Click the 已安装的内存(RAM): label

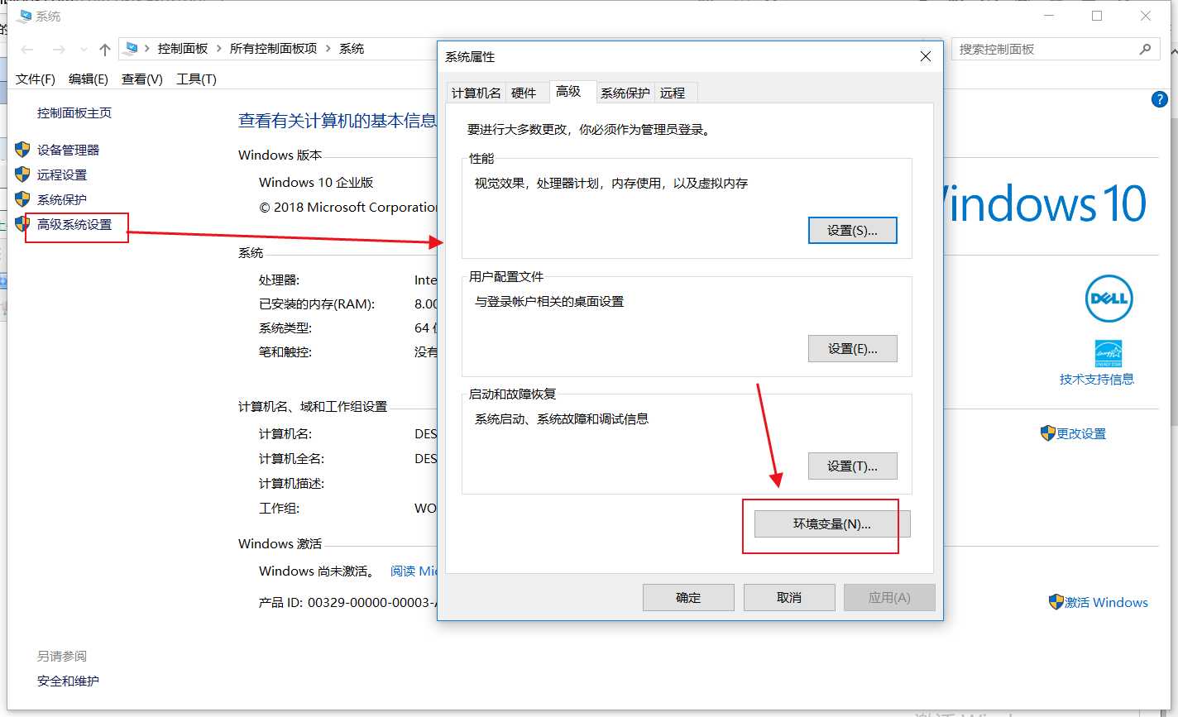coord(317,304)
